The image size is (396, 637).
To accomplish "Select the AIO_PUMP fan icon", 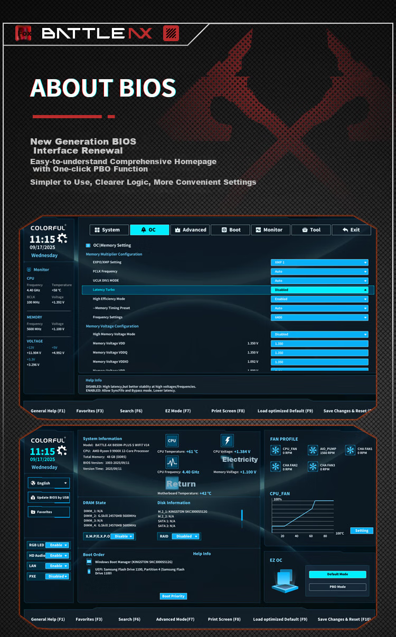I will [313, 450].
